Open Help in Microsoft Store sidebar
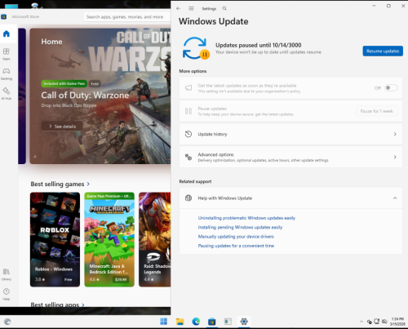Viewport: 408px width, 329px height. pos(7,294)
